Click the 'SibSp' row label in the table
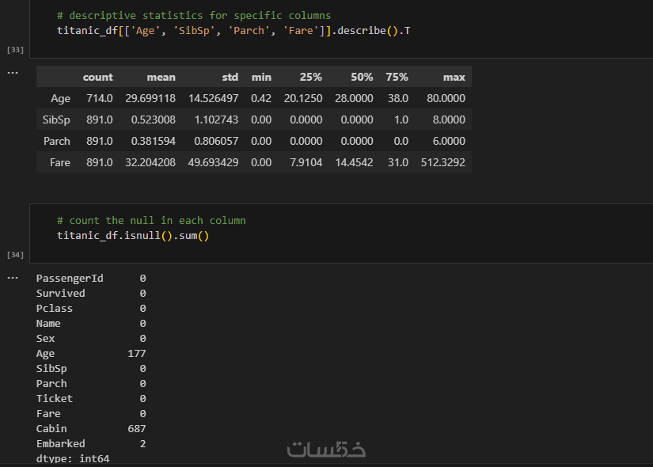The width and height of the screenshot is (653, 467). pyautogui.click(x=55, y=120)
